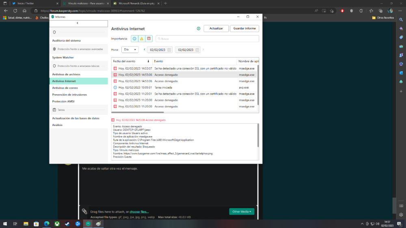Click the browser back arrow
The width and height of the screenshot is (406, 228).
click(6, 11)
